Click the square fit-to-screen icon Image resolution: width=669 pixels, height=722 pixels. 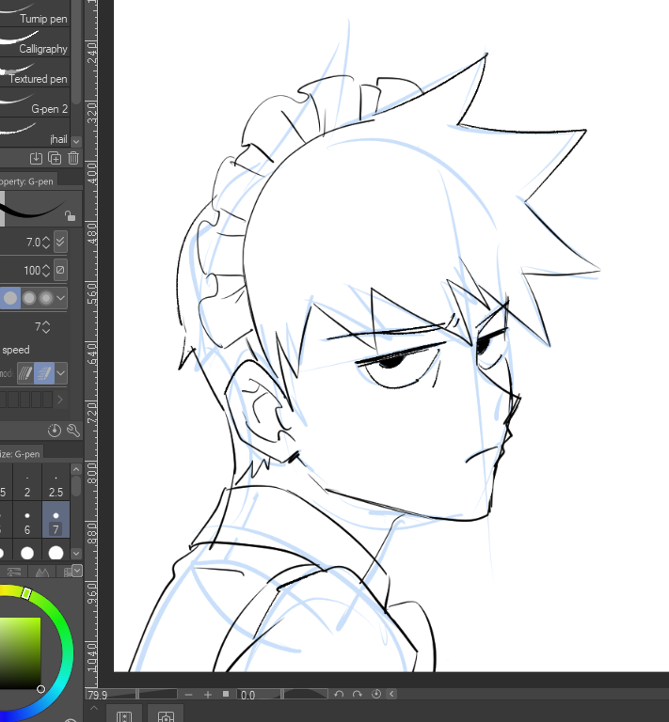226,694
